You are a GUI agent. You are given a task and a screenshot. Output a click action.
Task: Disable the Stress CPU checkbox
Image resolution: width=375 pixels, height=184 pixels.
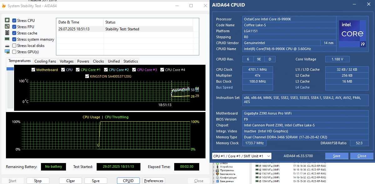click(14, 21)
